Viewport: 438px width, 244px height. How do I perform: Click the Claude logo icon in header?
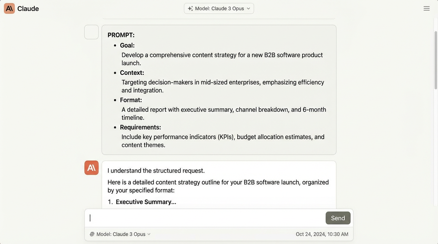[x=9, y=9]
